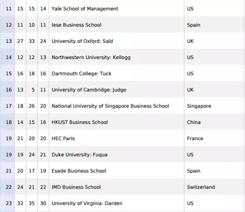The image size is (245, 212).
Task: Click Northwestern University: Kellogg school name
Action: (x=91, y=57)
